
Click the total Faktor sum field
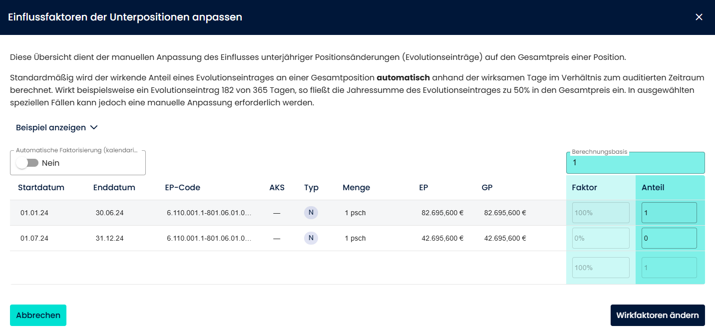click(601, 268)
